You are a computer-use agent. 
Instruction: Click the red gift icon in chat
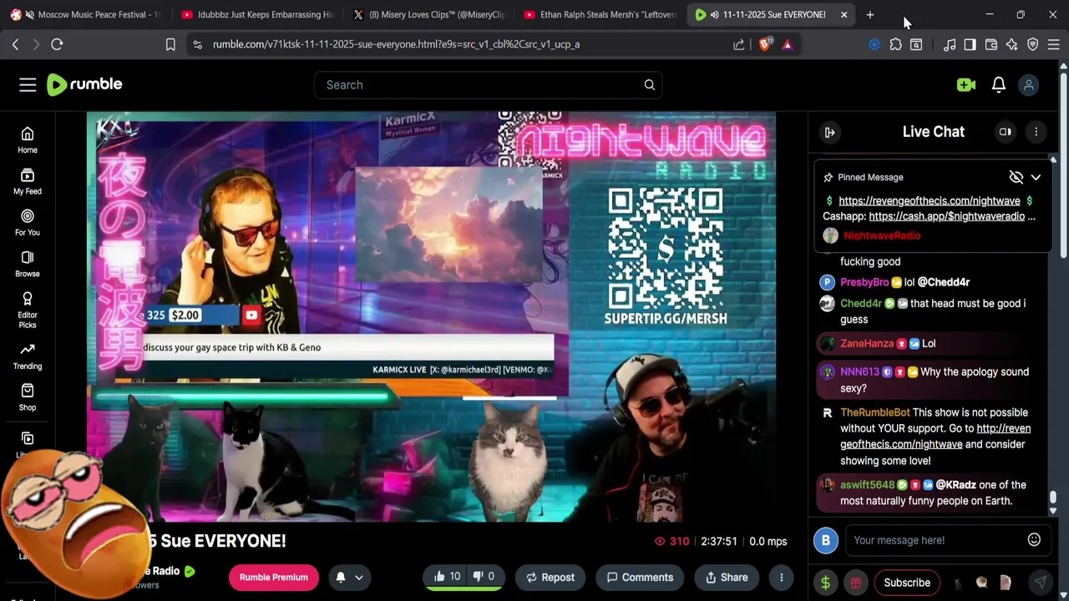coord(855,583)
